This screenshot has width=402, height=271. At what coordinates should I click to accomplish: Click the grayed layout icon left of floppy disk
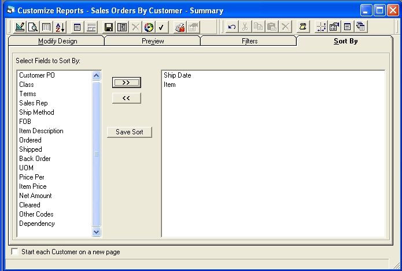(x=91, y=27)
